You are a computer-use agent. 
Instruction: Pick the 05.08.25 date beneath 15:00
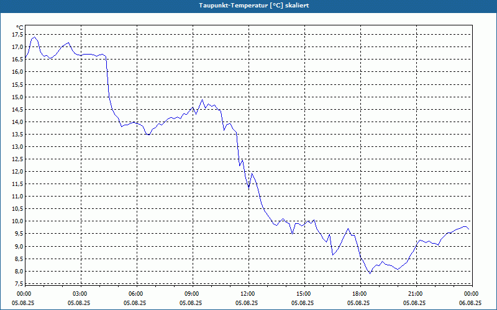tap(303, 303)
